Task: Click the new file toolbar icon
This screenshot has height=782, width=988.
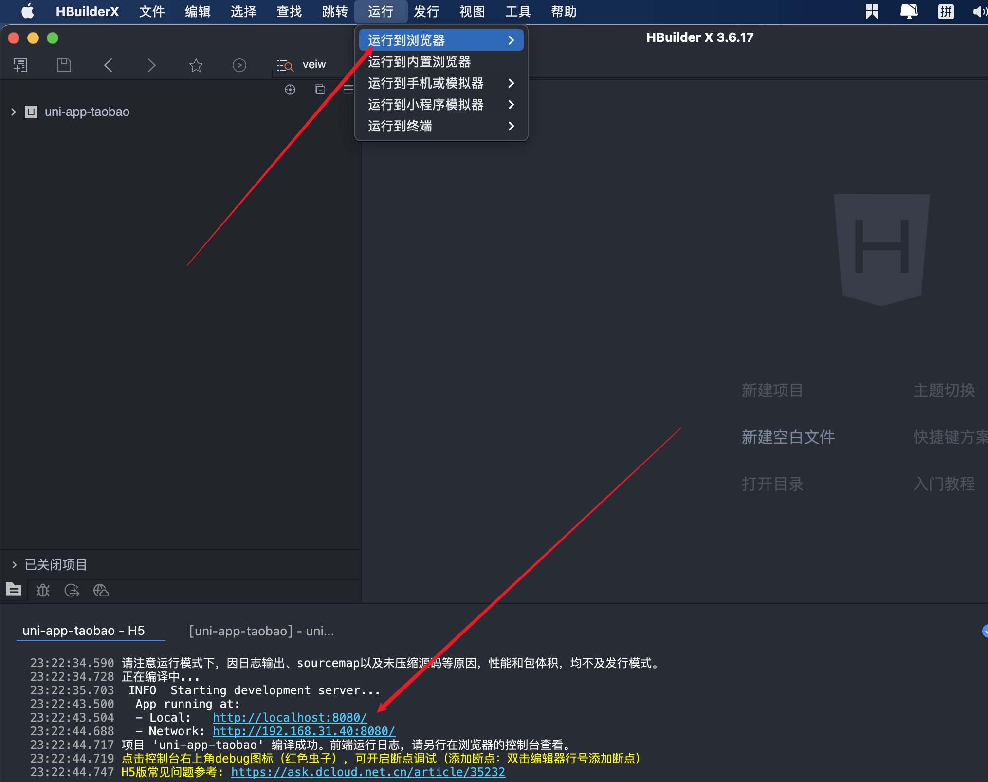Action: pos(20,65)
